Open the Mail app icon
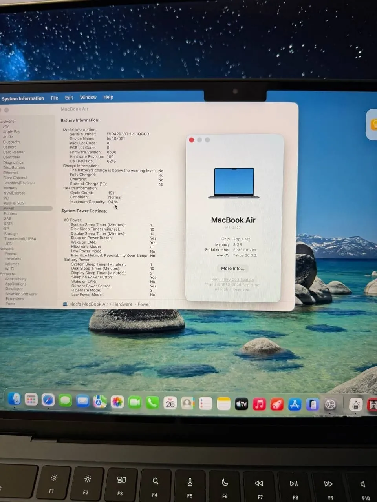Screen dimensions: 377x502 82,401
